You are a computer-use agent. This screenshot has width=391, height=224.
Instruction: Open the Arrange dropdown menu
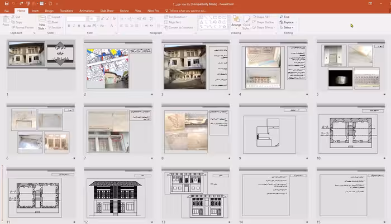[x=236, y=25]
